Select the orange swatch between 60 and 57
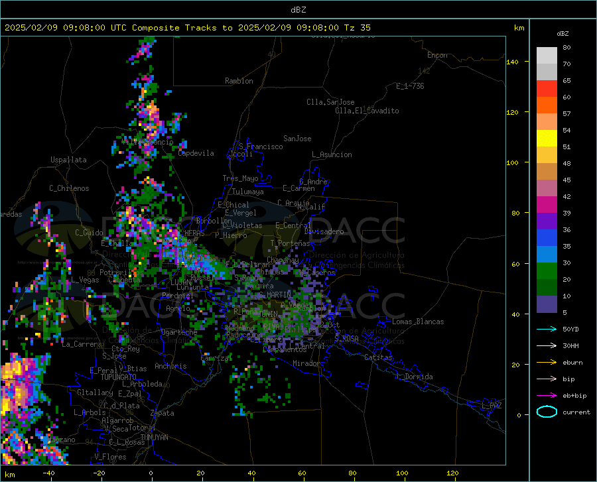 [547, 105]
